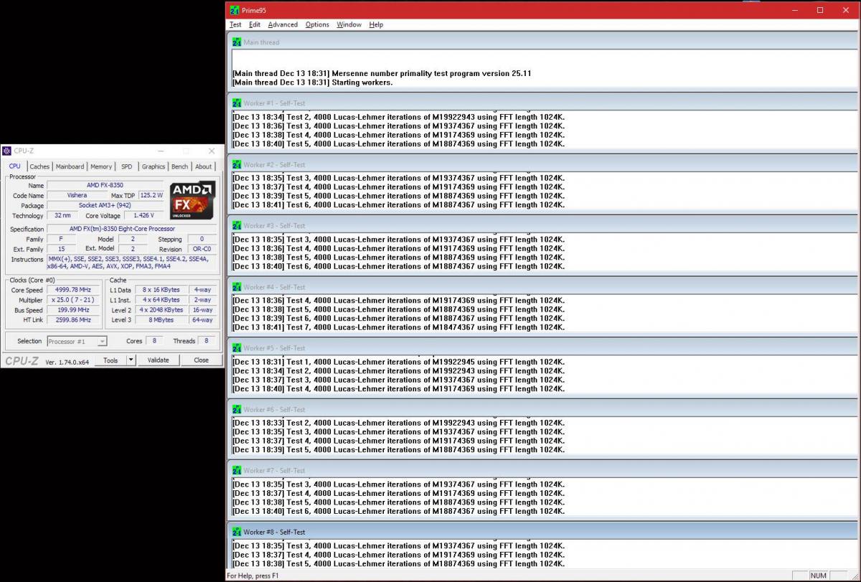The height and width of the screenshot is (582, 861).
Task: Click the Worker #8 - Self-Test title bar
Action: 543,532
